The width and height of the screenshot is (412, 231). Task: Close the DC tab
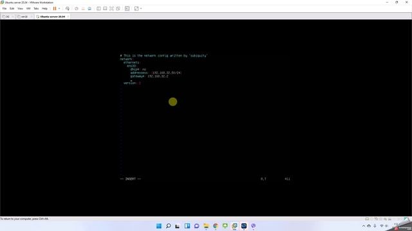[13, 17]
